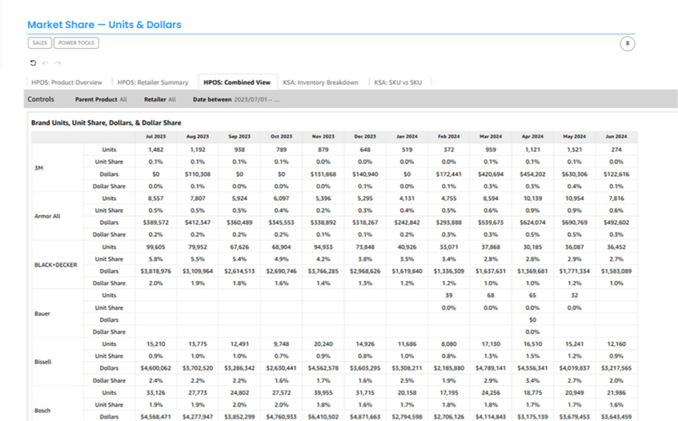Click the SALES chip button
678x421 pixels.
39,42
